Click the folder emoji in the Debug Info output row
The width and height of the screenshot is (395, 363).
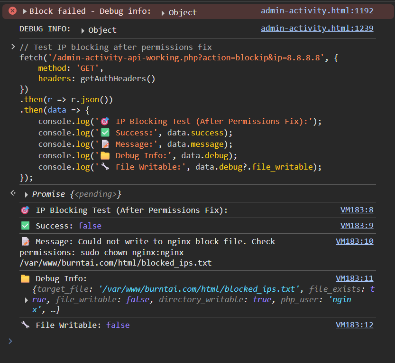[x=25, y=279]
